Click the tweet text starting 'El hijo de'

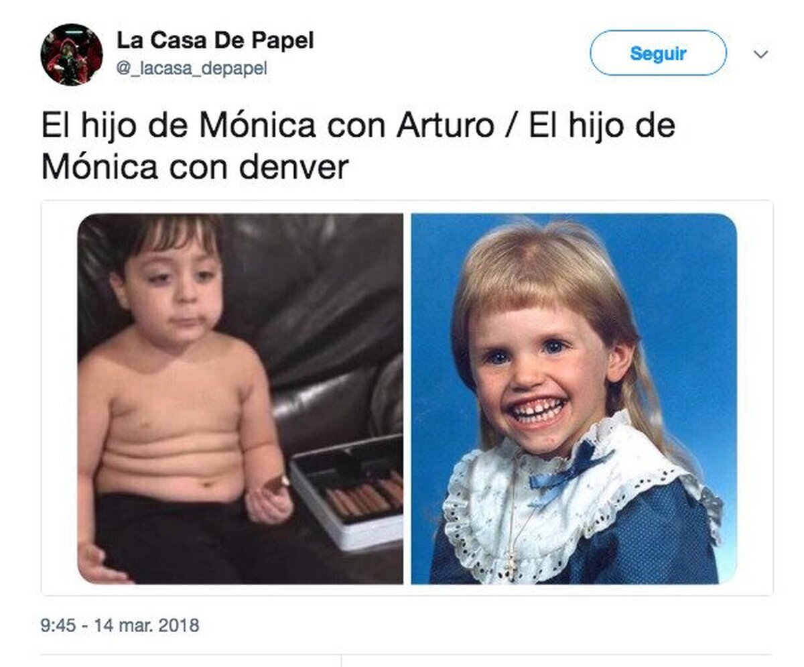[358, 147]
